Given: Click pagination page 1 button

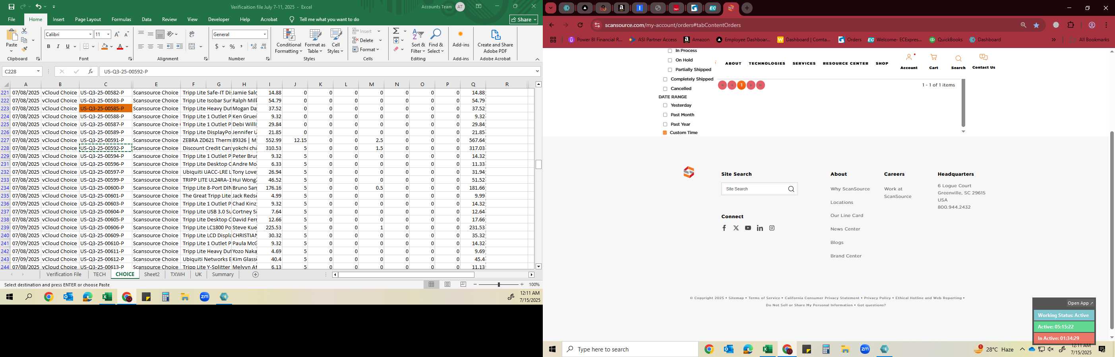Looking at the screenshot, I should tap(741, 85).
